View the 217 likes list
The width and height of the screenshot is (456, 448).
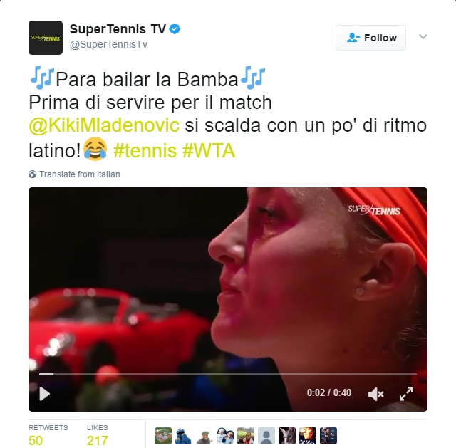(97, 436)
